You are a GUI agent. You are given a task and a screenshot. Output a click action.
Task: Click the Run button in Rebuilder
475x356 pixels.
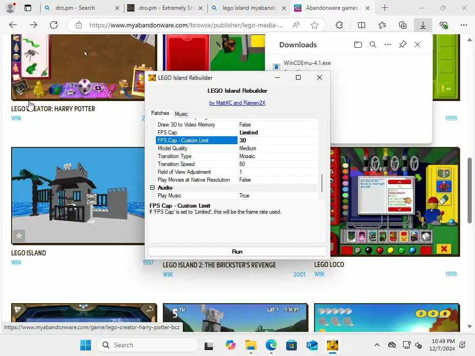tap(237, 252)
